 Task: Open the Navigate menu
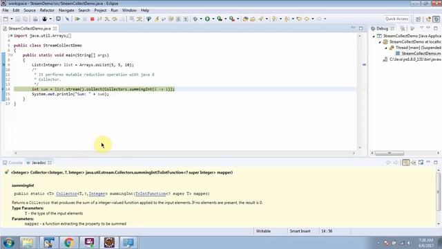click(66, 10)
